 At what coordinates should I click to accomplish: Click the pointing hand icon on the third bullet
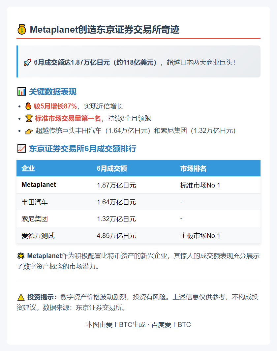(x=29, y=131)
